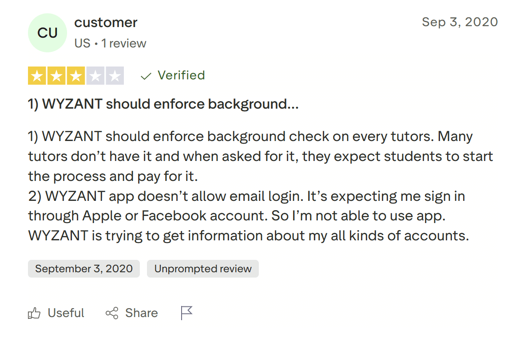The width and height of the screenshot is (523, 337).
Task: Click the Share text label
Action: click(x=141, y=313)
